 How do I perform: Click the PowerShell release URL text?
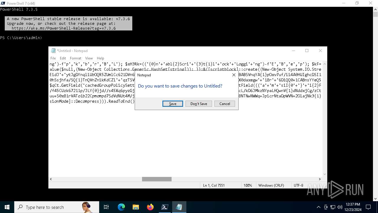(x=64, y=28)
